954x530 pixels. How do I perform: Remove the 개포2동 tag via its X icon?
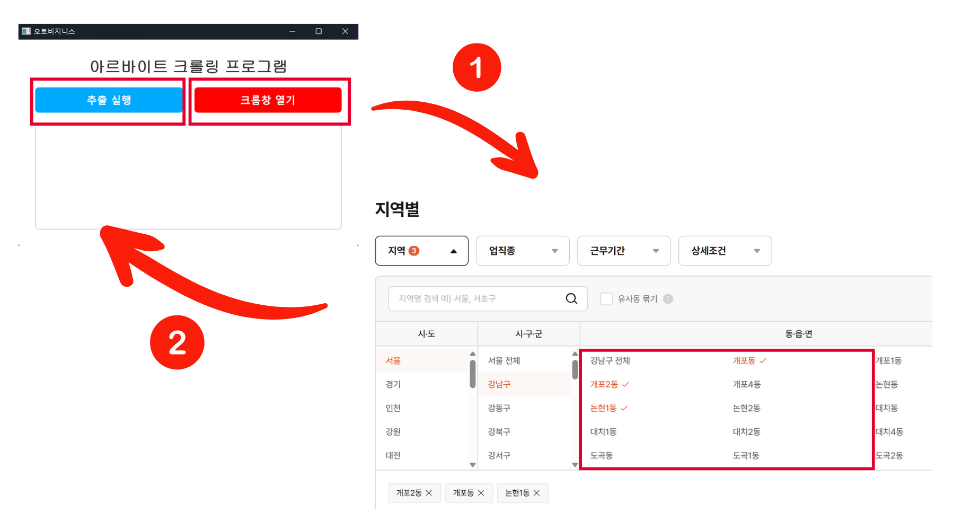(429, 492)
